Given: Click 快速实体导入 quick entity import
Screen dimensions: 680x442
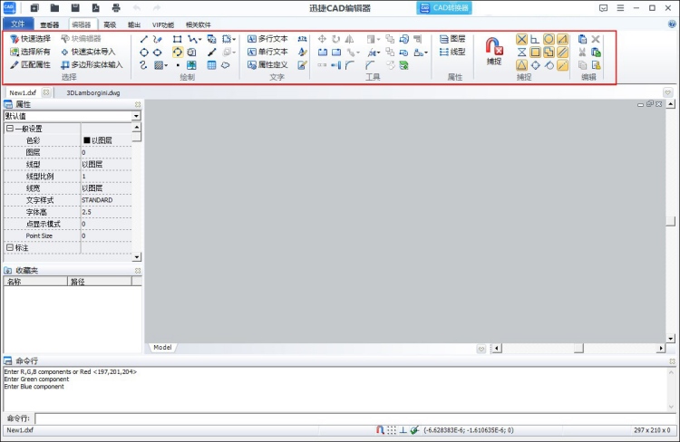Looking at the screenshot, I should tap(89, 52).
